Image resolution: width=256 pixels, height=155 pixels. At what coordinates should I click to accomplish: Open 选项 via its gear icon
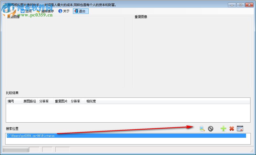[x=22, y=11]
